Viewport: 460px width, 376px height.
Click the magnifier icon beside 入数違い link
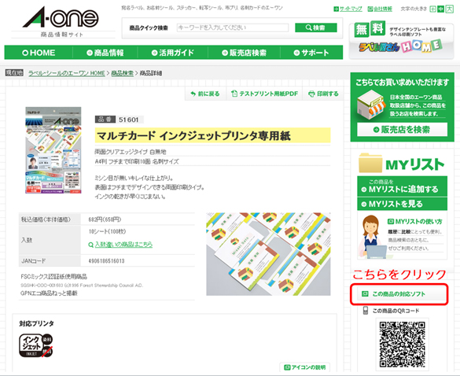point(91,245)
